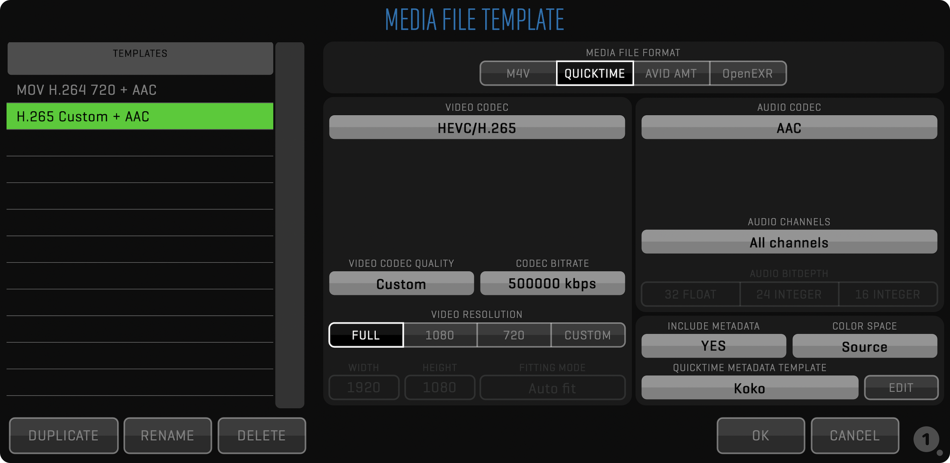The width and height of the screenshot is (950, 463).
Task: Open the Koko QuickTime metadata template selector
Action: [749, 388]
